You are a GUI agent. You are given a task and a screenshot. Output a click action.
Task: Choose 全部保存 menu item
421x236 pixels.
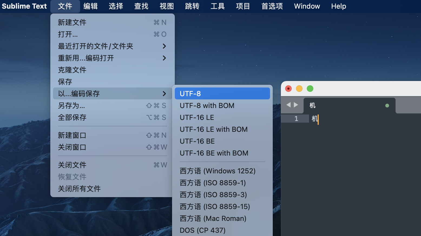112,117
